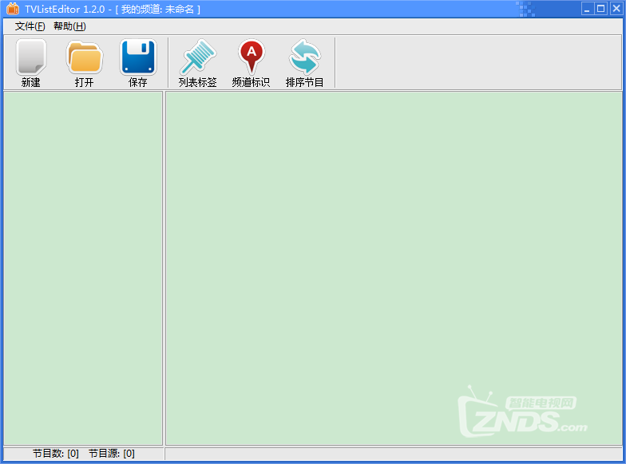
Task: Maximize the TVListEditor window
Action: coord(600,8)
